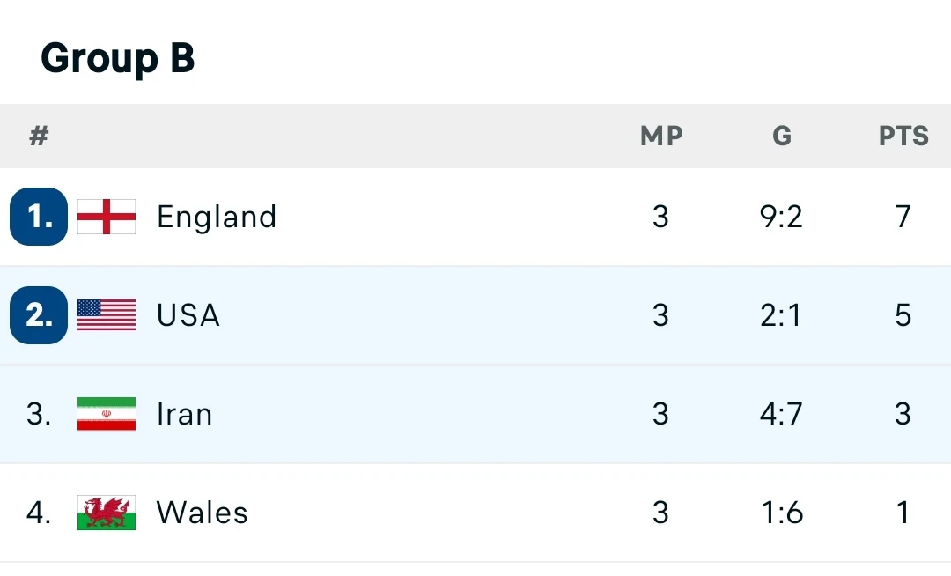Sort by the PTS column header
This screenshot has height=576, width=951.
coord(903,137)
